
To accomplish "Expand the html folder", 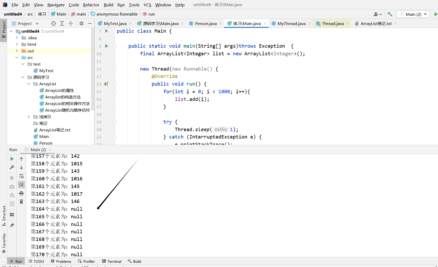I will 17,44.
